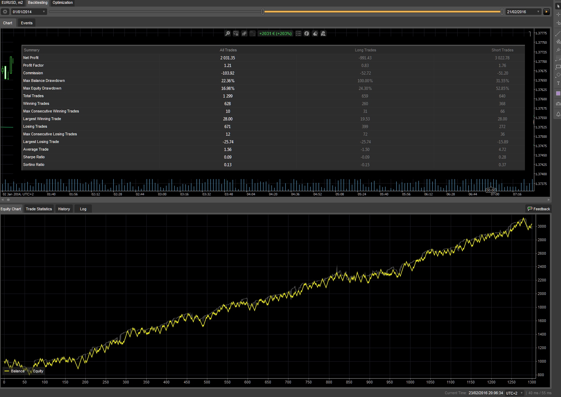The height and width of the screenshot is (397, 561).
Task: Click chart scrollbar left arrow
Action: pyautogui.click(x=2, y=200)
